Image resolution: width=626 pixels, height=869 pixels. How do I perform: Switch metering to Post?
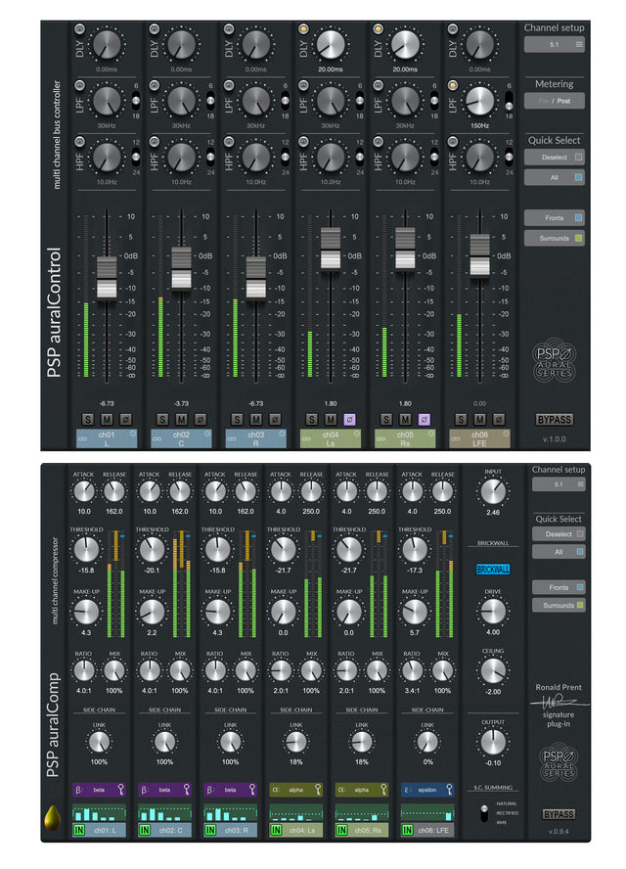click(564, 101)
